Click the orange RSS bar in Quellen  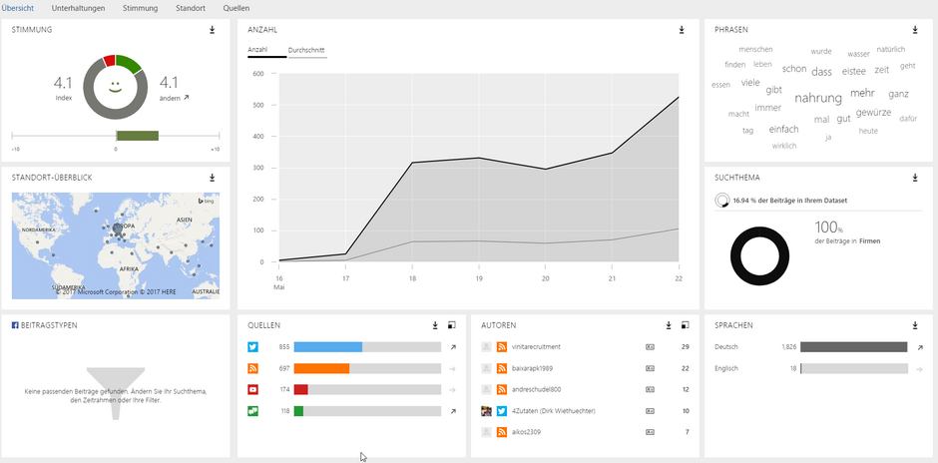pyautogui.click(x=321, y=368)
